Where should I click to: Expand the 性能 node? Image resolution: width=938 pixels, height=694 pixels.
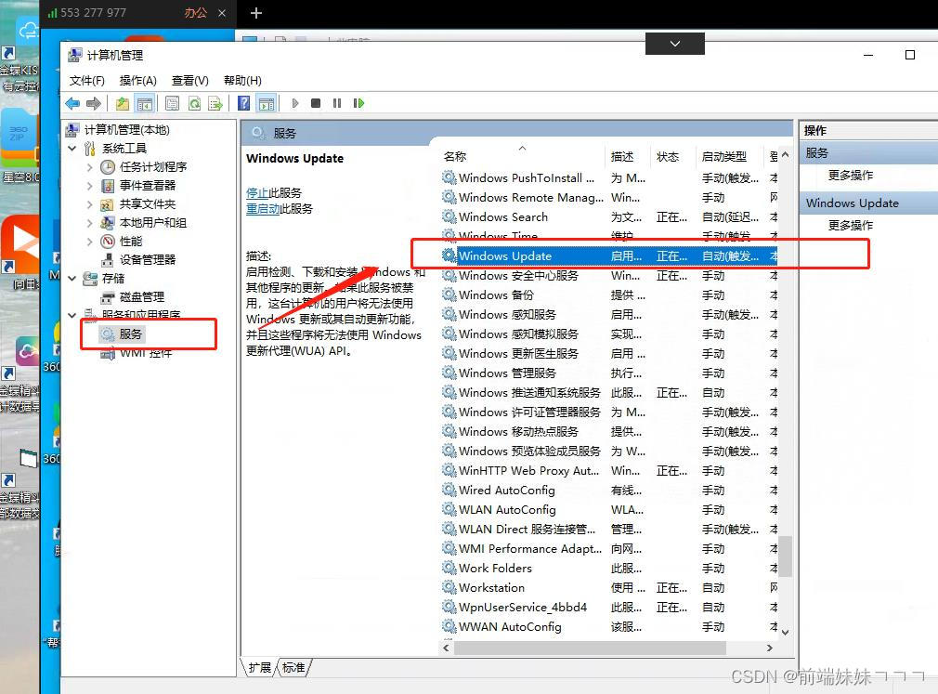(90, 242)
